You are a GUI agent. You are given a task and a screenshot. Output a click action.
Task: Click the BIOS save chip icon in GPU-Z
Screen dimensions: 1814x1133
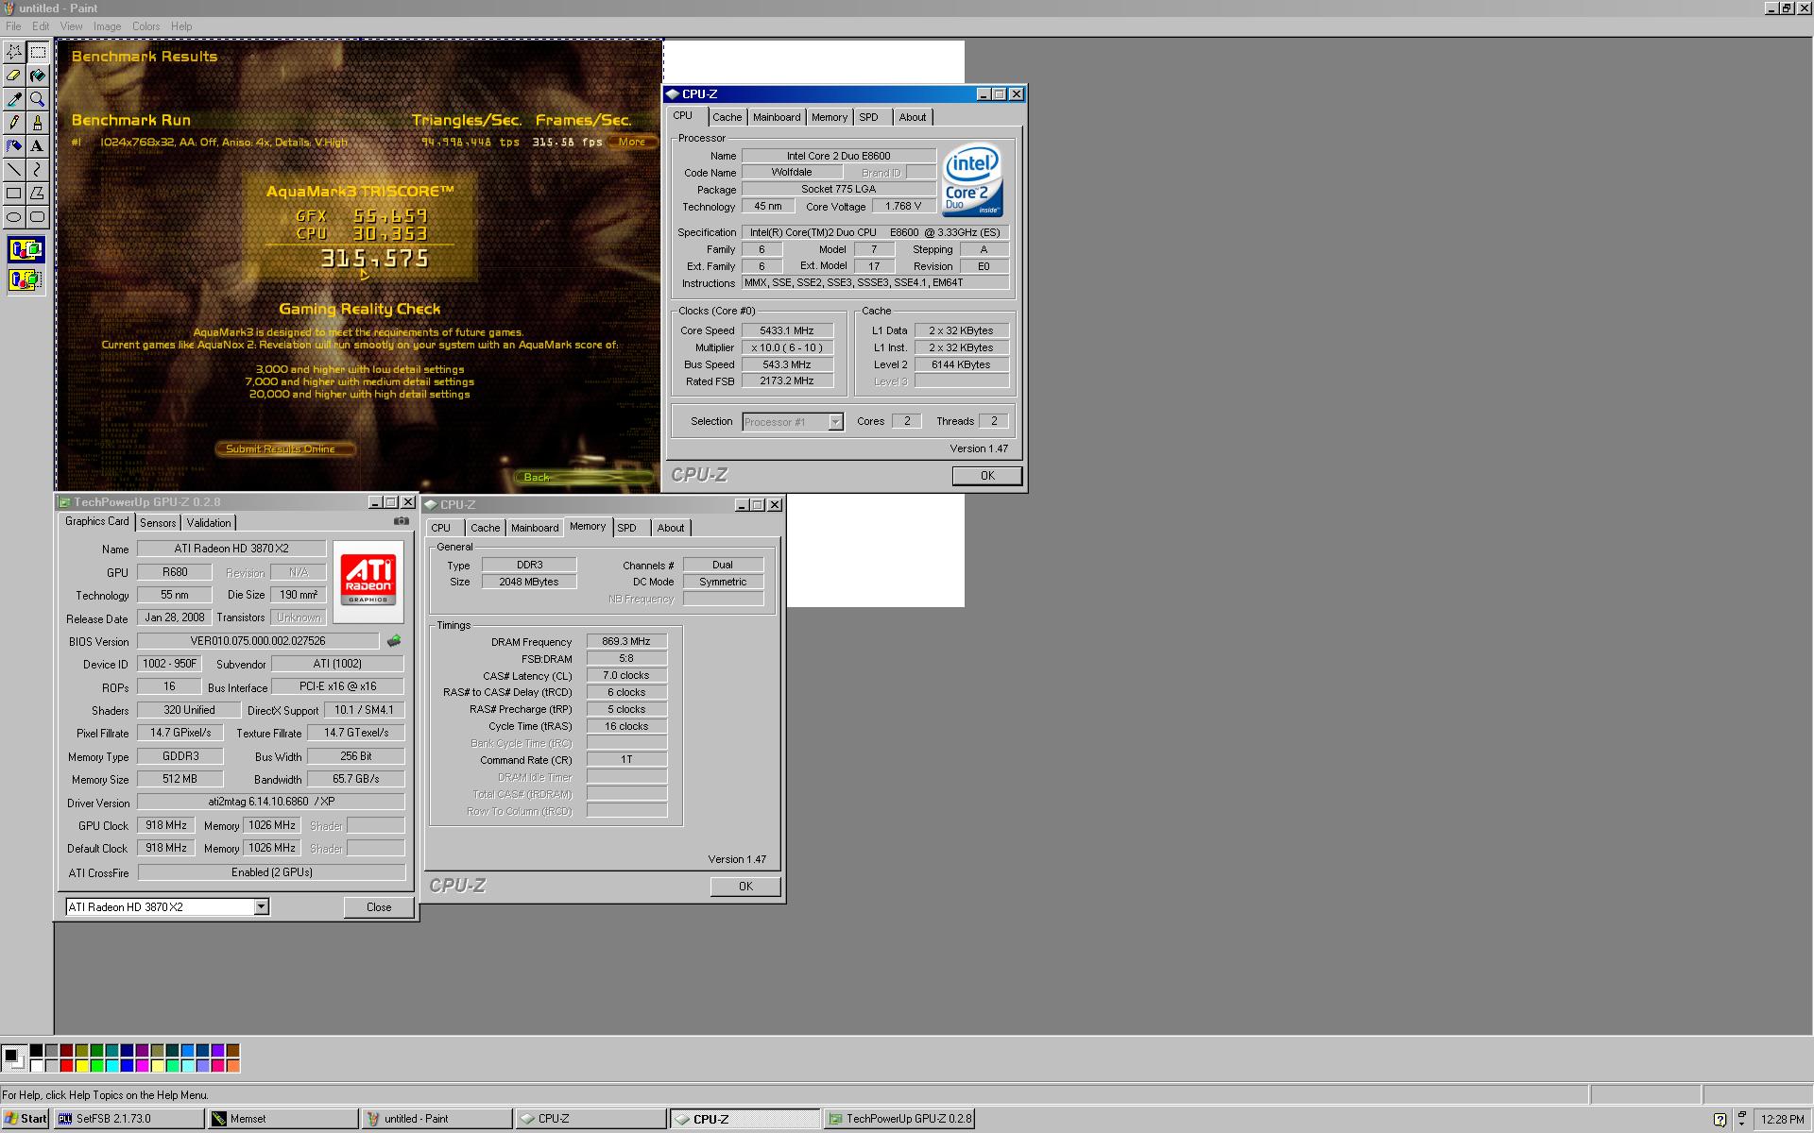pos(394,641)
